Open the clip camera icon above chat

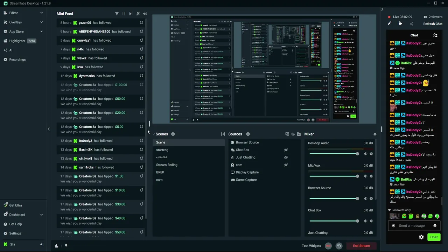(x=400, y=23)
